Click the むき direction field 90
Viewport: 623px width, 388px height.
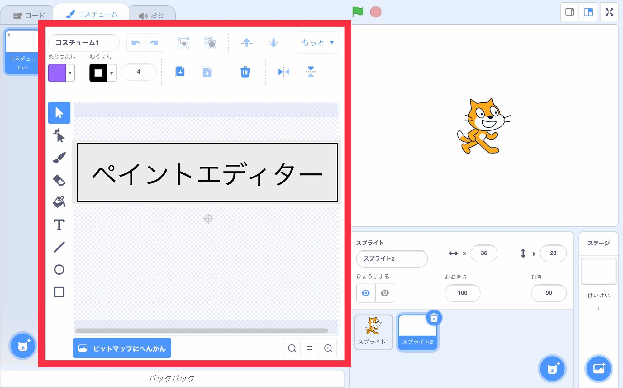(549, 293)
